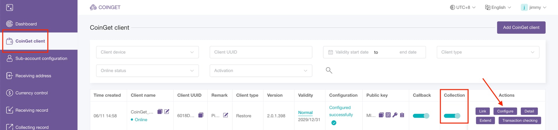The height and width of the screenshot is (130, 558).
Task: Show the public key QR code
Action: tap(388, 115)
